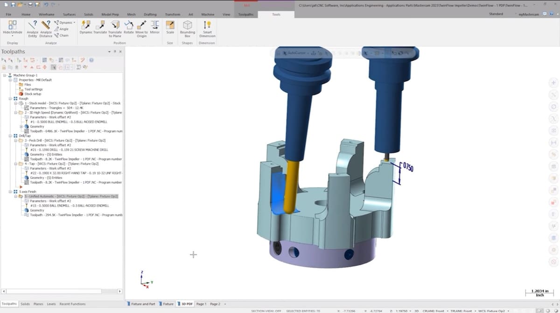560x313 pixels.
Task: Switch to the Planes manager tab
Action: (38, 304)
